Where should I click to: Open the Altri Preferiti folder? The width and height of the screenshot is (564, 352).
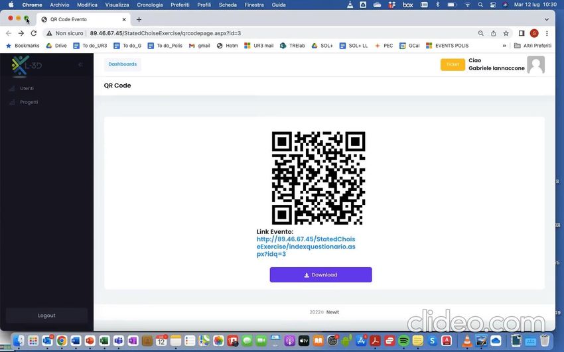[x=533, y=46]
